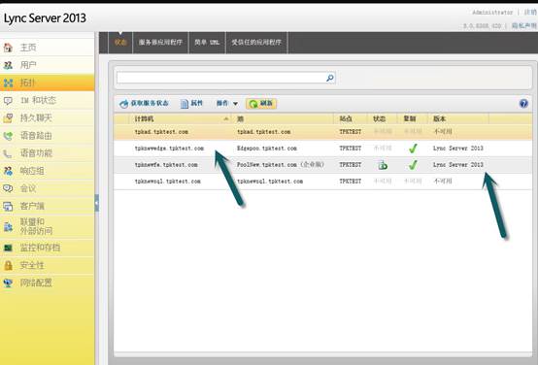Screen dimensions: 538x365
Task: Switch to the 简单 URL tab
Action: coord(207,43)
